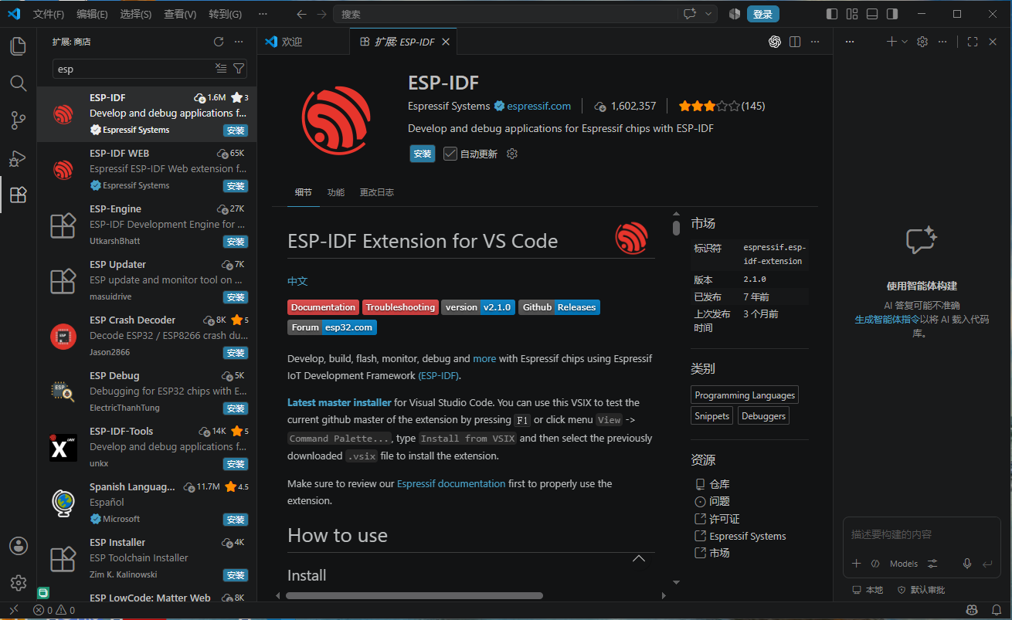This screenshot has width=1012, height=620.
Task: Click the OpenAI logo icon in editor toolbar
Action: (775, 42)
